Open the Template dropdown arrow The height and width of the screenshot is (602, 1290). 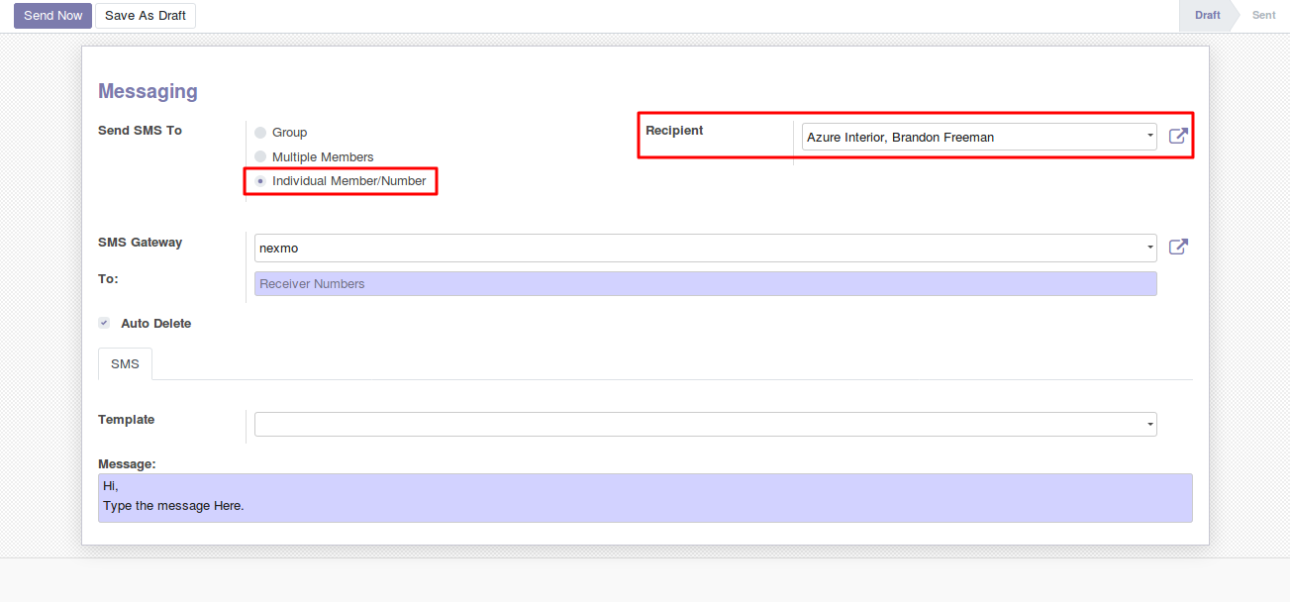1149,425
